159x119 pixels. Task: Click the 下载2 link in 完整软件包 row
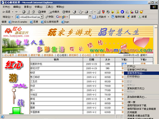point(143,63)
